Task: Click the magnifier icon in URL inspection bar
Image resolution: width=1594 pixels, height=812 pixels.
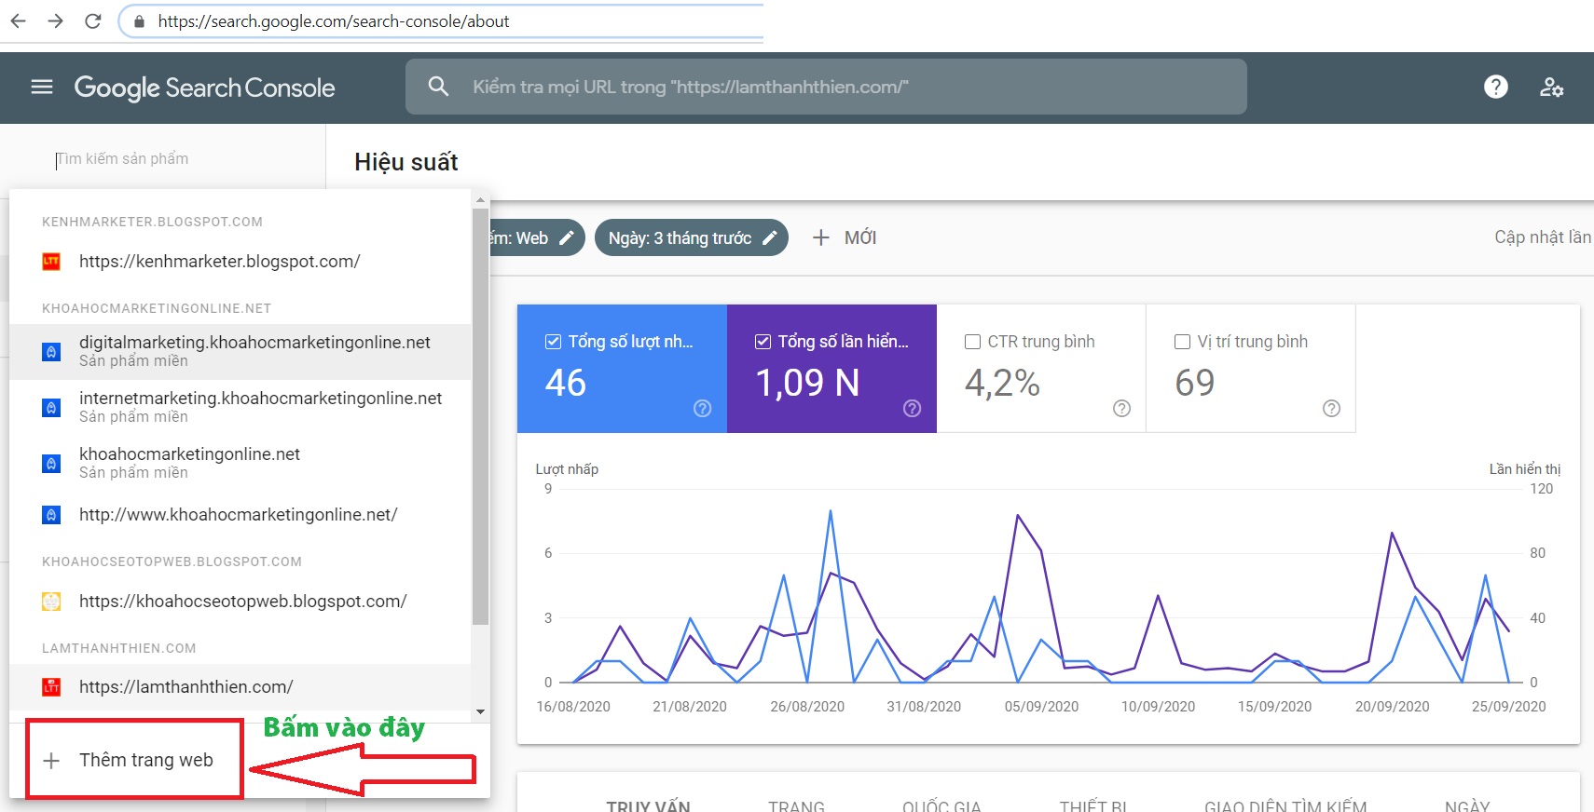Action: [438, 87]
